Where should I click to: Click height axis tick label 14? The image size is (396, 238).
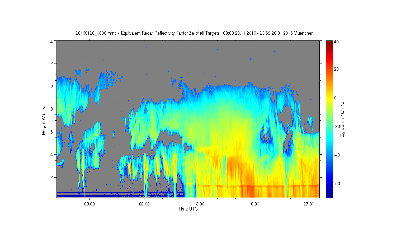click(x=50, y=42)
